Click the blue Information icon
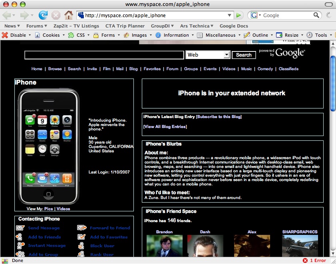The width and height of the screenshot is (336, 264). [158, 35]
